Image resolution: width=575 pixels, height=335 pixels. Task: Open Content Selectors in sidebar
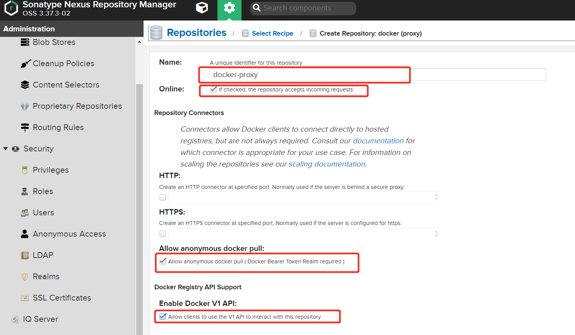pos(66,85)
